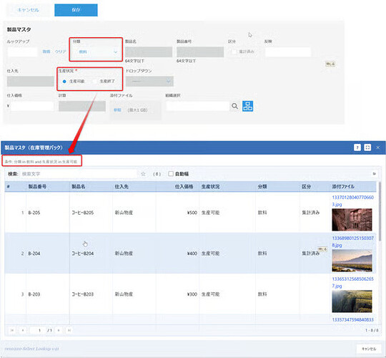Click the 仕入価格 yen input field
386x358 pixels.
click(x=32, y=106)
